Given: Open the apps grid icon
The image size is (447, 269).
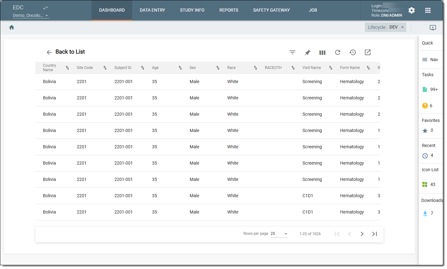Looking at the screenshot, I should (x=428, y=10).
